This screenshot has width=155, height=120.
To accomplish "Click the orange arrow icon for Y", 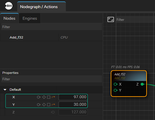I will pyautogui.click(x=53, y=104).
